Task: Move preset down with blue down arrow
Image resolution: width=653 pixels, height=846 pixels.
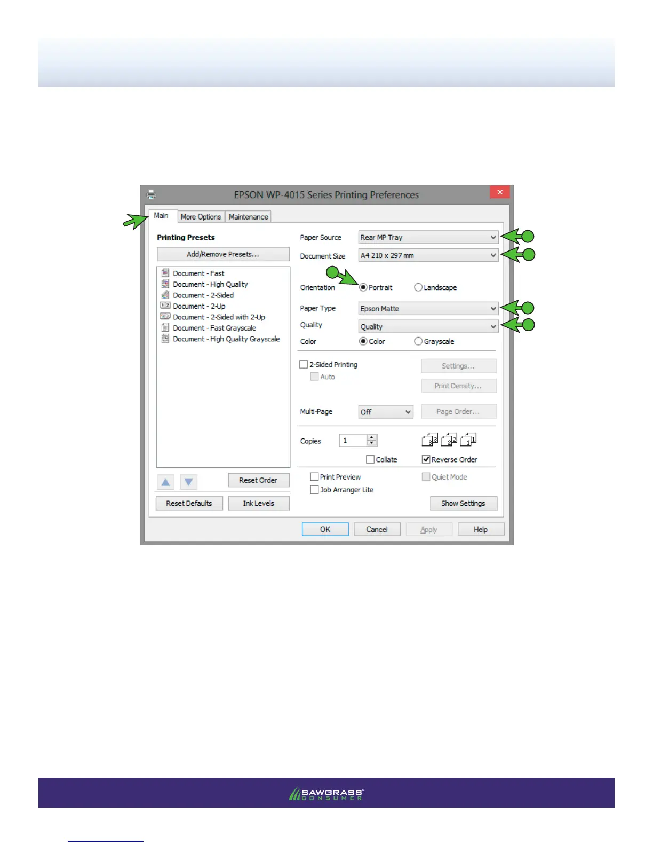Action: point(188,482)
